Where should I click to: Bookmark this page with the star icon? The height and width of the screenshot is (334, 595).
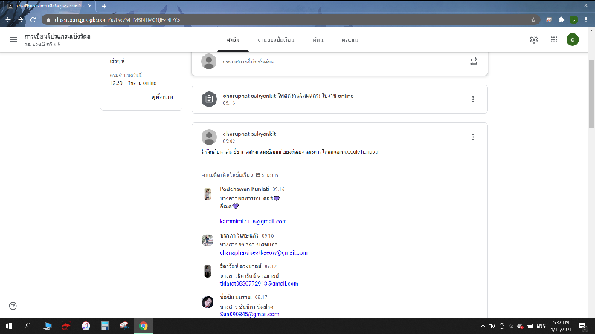pos(533,19)
